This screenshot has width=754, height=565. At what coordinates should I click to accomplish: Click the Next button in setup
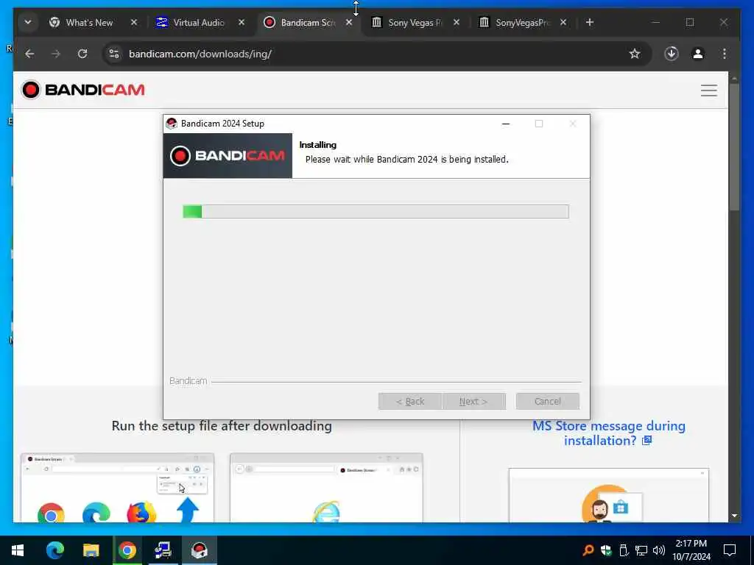click(x=473, y=401)
